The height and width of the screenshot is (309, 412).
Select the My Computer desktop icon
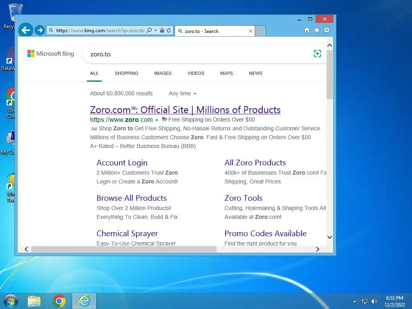pos(8,142)
